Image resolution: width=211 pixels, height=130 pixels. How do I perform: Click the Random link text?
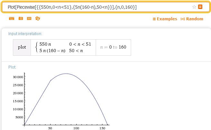coord(195,19)
